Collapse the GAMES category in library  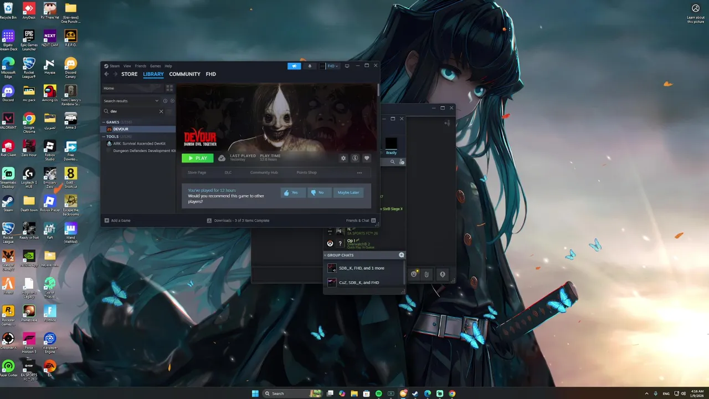[104, 122]
